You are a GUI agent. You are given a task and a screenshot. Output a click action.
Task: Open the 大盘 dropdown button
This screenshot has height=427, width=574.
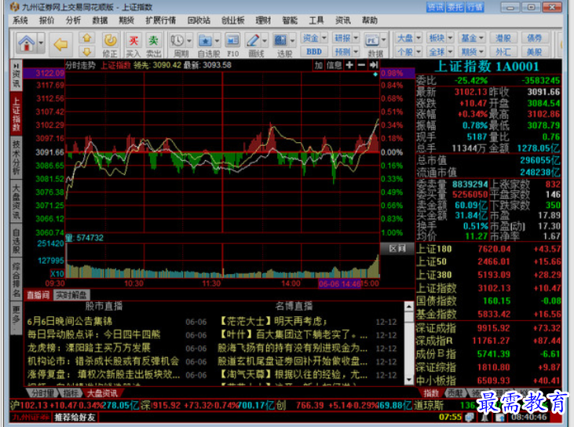(x=408, y=38)
